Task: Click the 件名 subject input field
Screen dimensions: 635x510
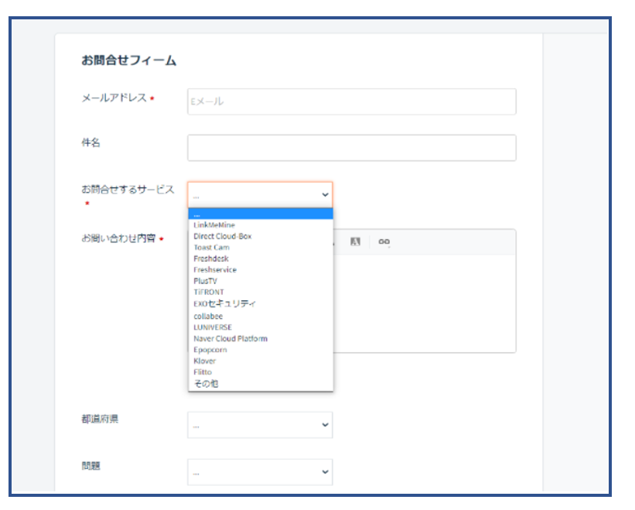Action: tap(351, 148)
